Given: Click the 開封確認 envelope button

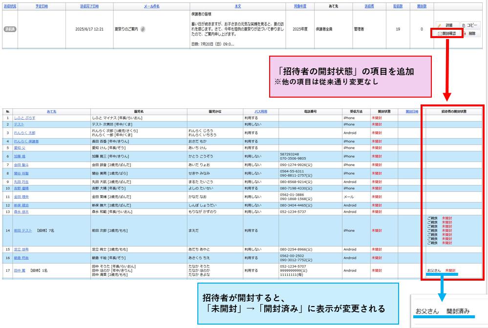Looking at the screenshot, I should [x=446, y=34].
